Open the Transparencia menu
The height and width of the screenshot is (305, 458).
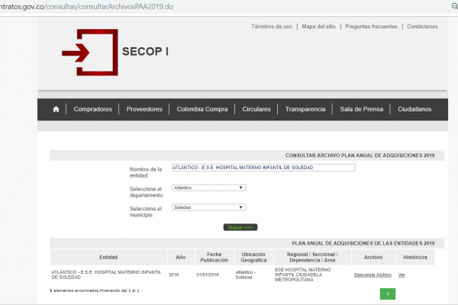305,109
